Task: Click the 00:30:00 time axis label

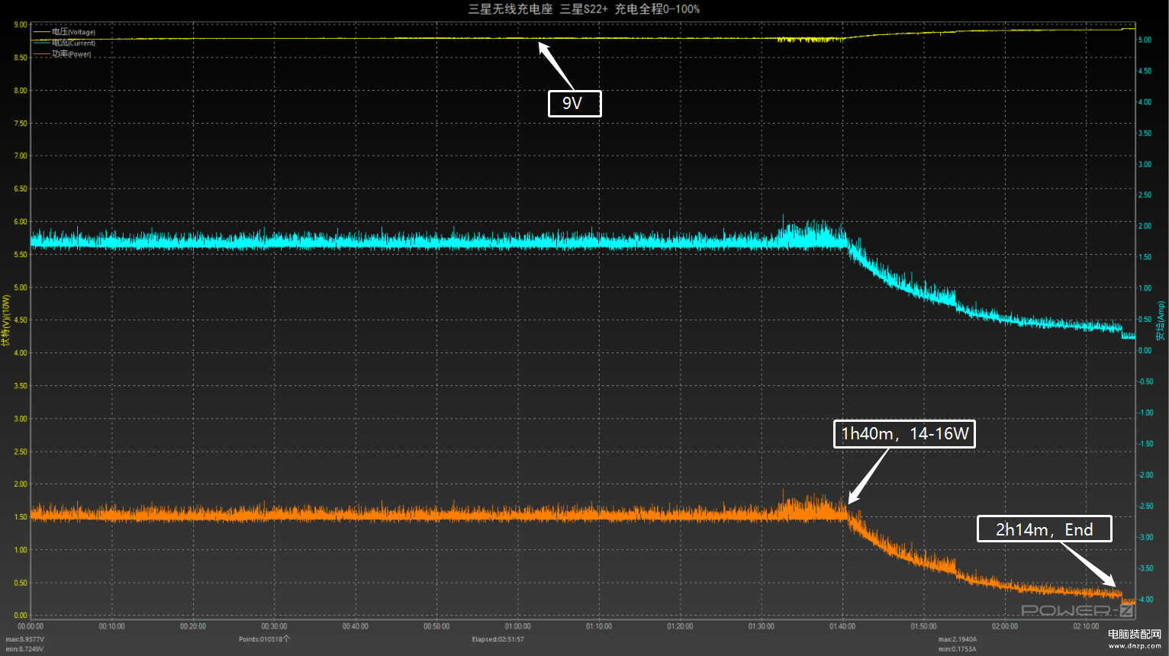Action: pos(274,626)
